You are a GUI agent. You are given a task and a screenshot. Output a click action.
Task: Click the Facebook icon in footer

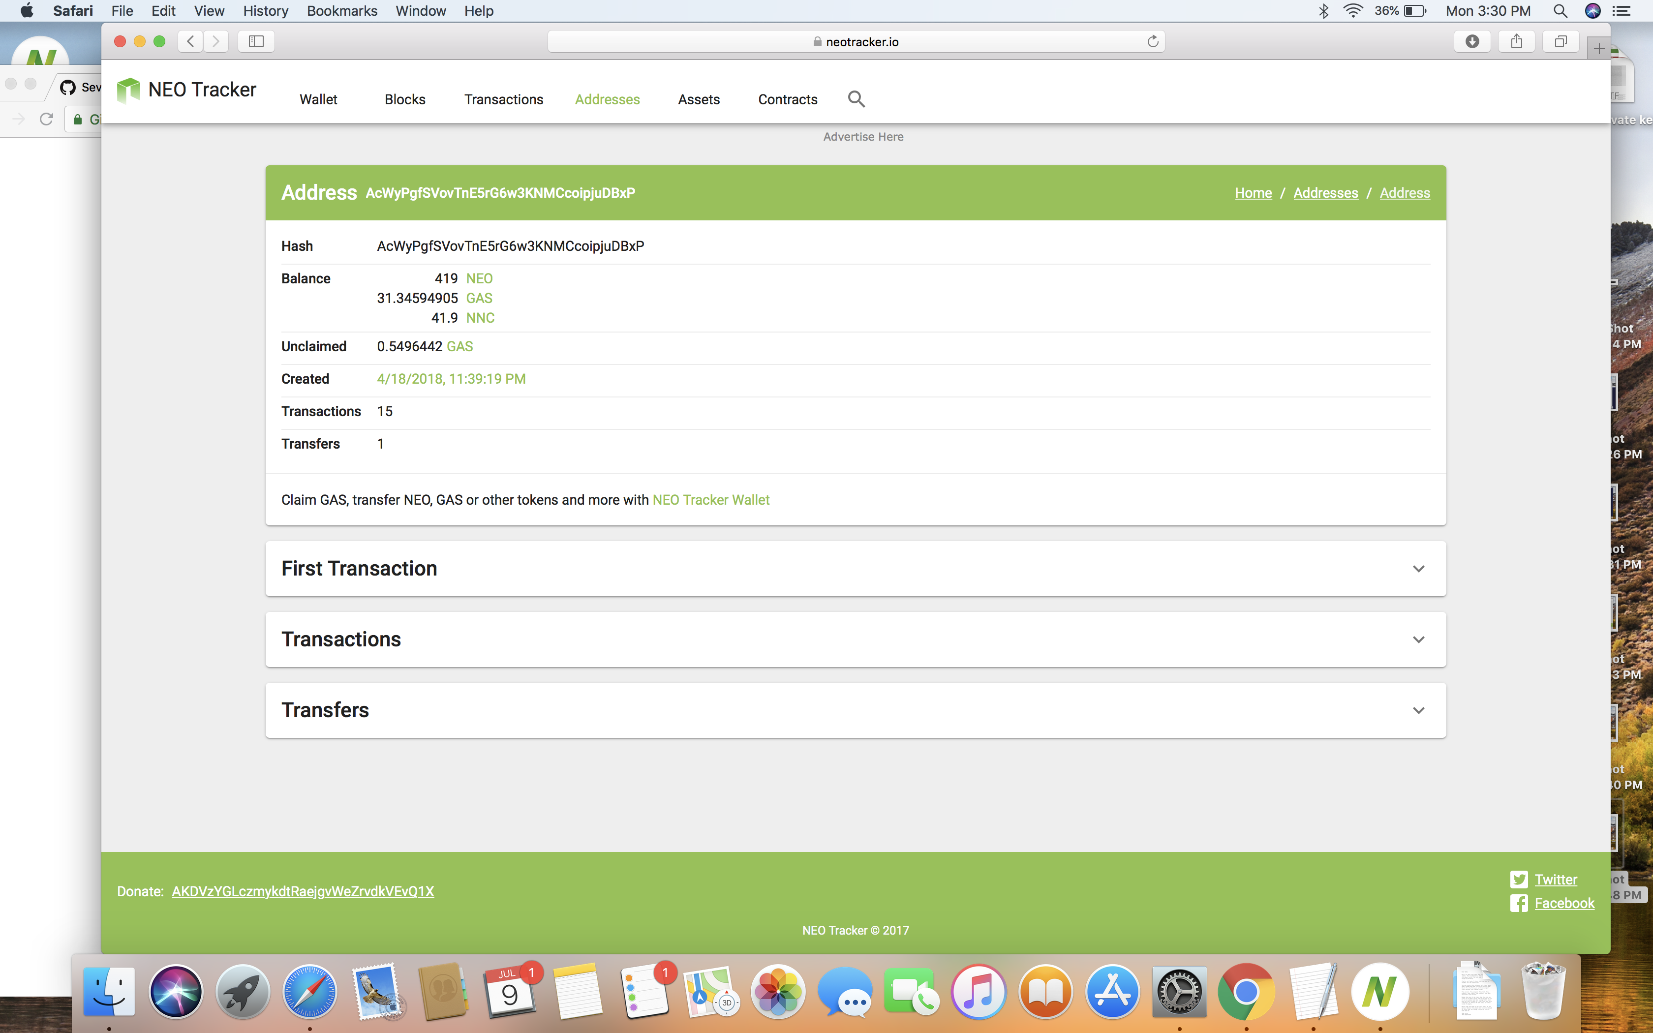tap(1519, 903)
